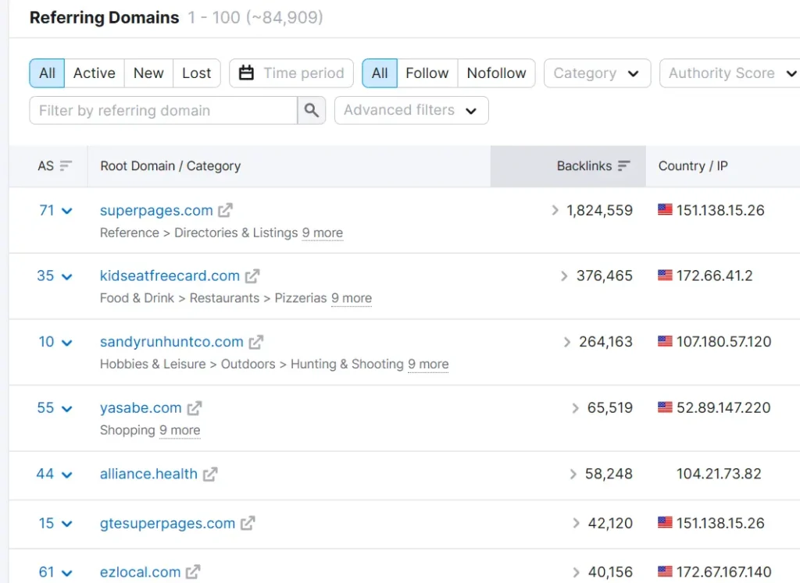Screen dimensions: 800x583
Task: Open the gtesuperpages.com domain link
Action: pos(167,524)
